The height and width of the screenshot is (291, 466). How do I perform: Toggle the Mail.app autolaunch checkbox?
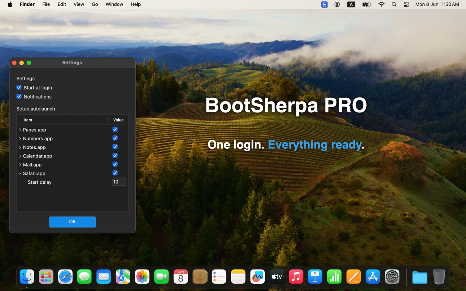pyautogui.click(x=115, y=164)
